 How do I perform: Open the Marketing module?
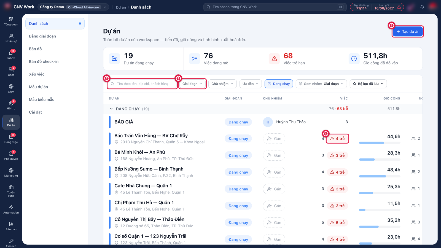tap(11, 173)
